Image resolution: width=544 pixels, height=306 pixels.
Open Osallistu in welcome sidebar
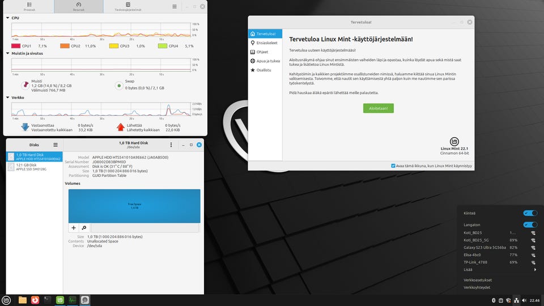point(265,70)
